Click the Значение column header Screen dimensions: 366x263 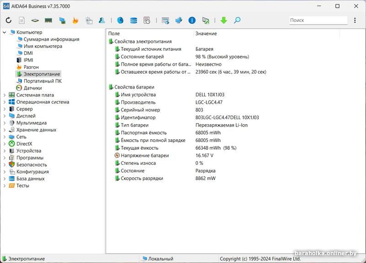click(267, 33)
